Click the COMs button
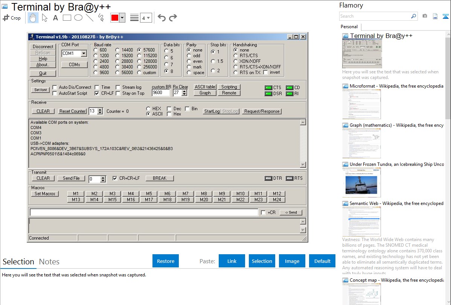 pyautogui.click(x=75, y=65)
